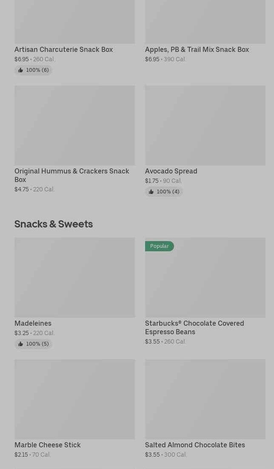
Task: Click the Popular badge on Espresso Beans
Action: click(159, 246)
